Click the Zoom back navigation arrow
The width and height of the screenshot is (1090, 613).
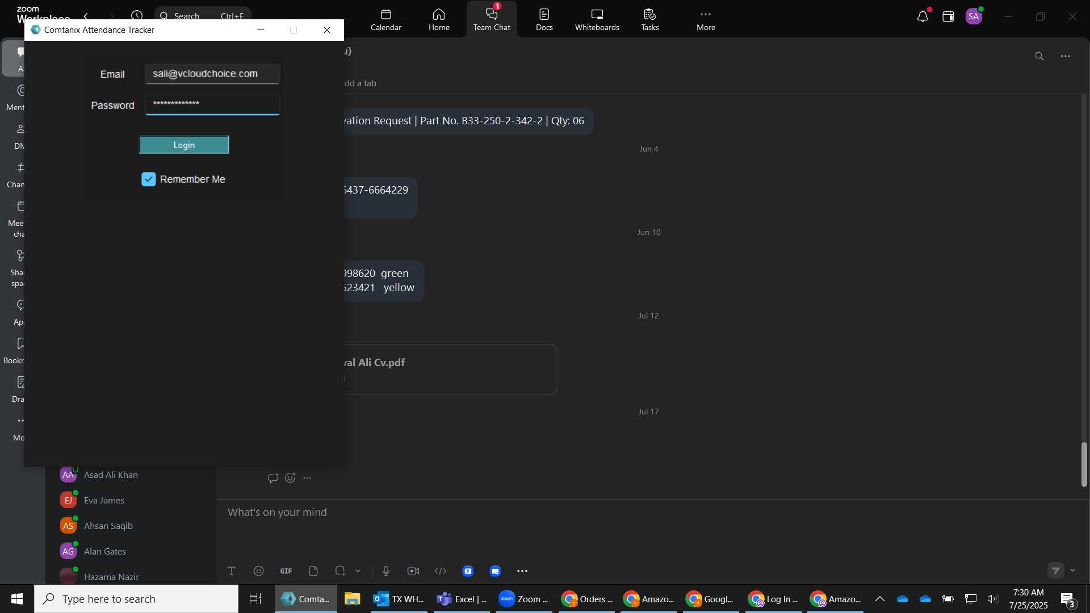(86, 16)
